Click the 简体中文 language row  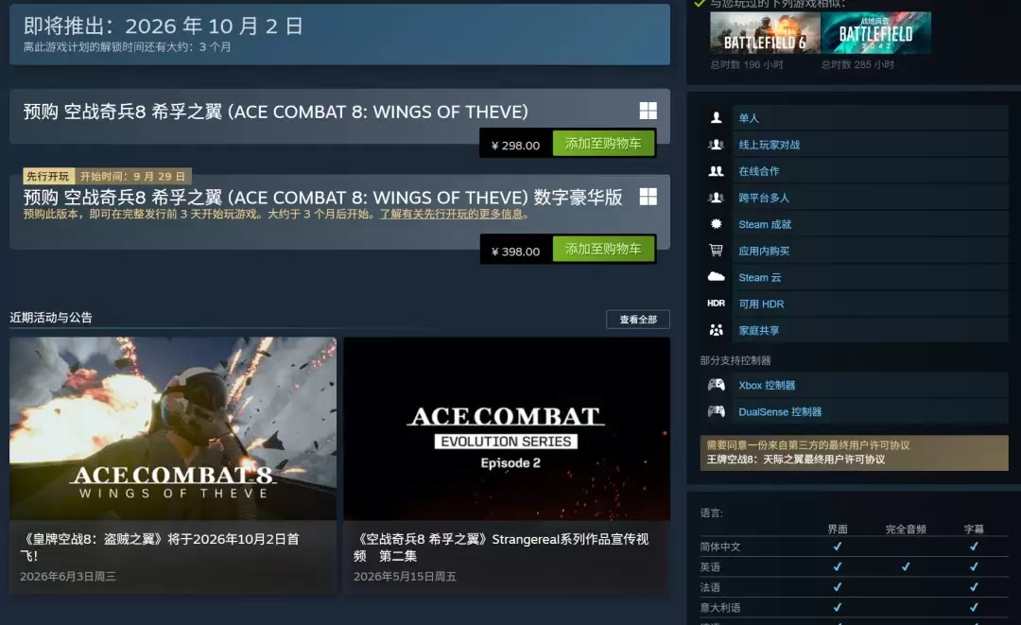pos(854,547)
